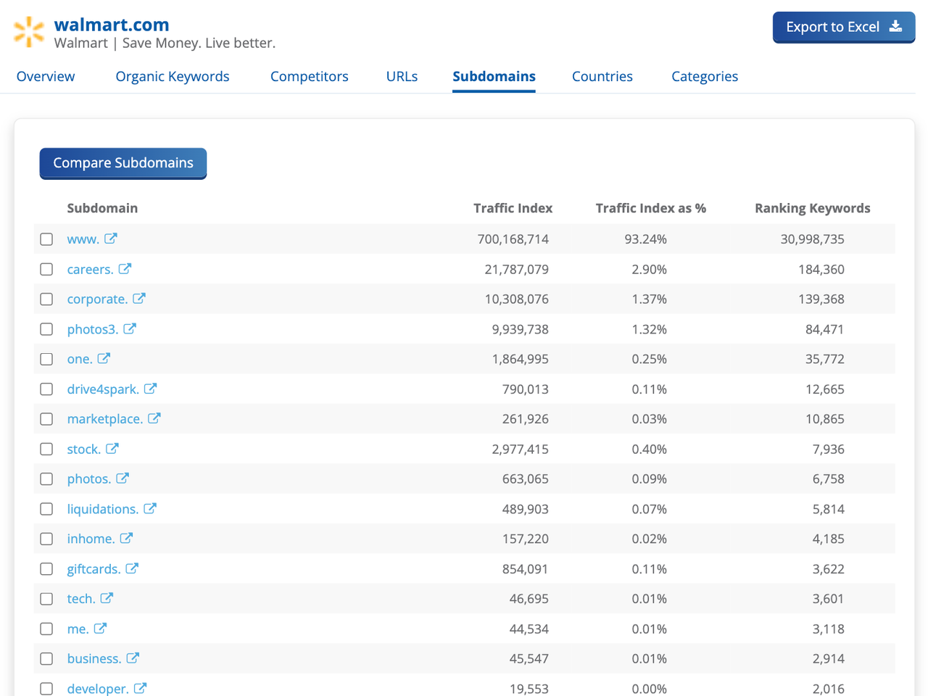Viewport: 928px width, 696px height.
Task: Open the Organic Keywords tab
Action: pos(173,76)
